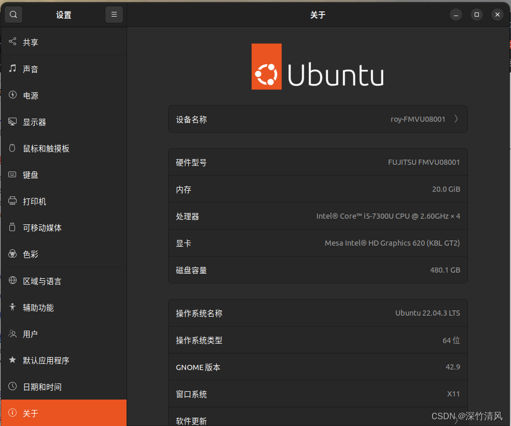Click the OS name Ubuntu 22.04.3 LTS

click(427, 313)
